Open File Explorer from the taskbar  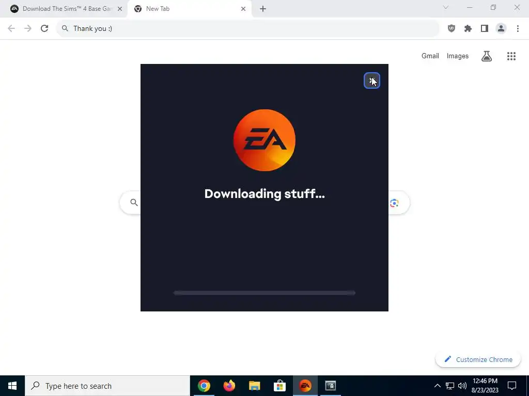[254, 386]
